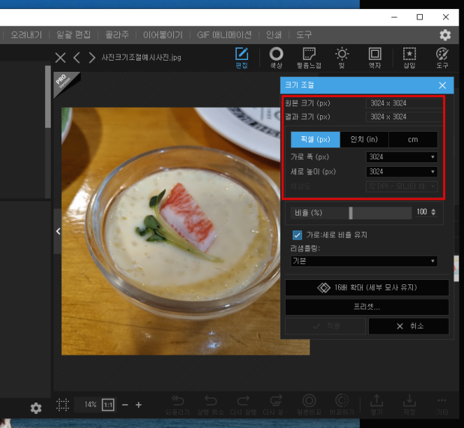
Task: Open the GIF 애니메이션 menu tab
Action: click(224, 35)
